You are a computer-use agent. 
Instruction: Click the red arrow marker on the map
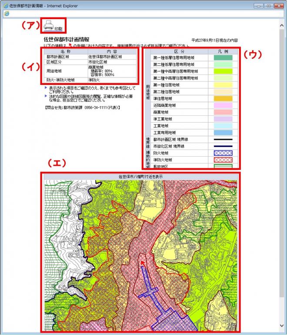(141, 263)
